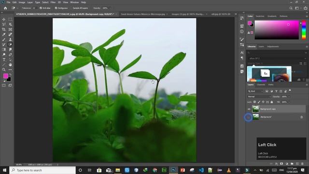This screenshot has height=174, width=309.
Task: Select the Pen tool
Action: [10, 55]
